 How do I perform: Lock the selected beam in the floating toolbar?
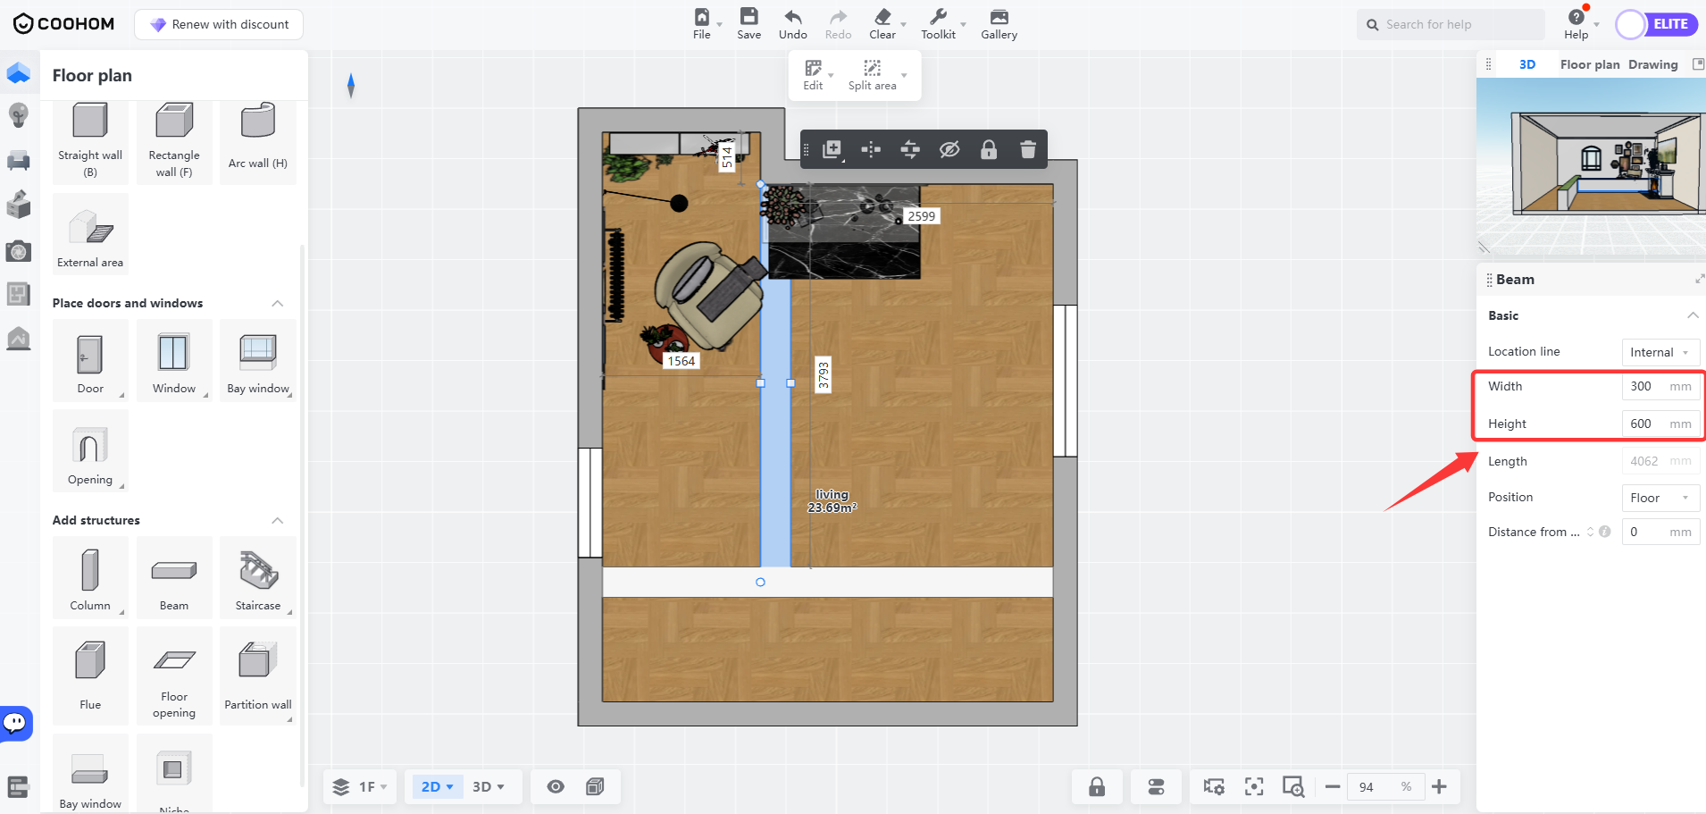[x=988, y=150]
